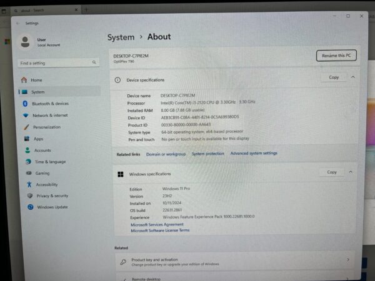
Task: Click the User Local Account name
Action: pos(49,42)
